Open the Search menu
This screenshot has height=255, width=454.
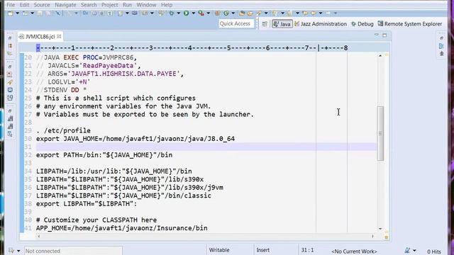pyautogui.click(x=89, y=5)
